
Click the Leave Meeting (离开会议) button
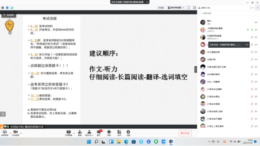pos(185,133)
